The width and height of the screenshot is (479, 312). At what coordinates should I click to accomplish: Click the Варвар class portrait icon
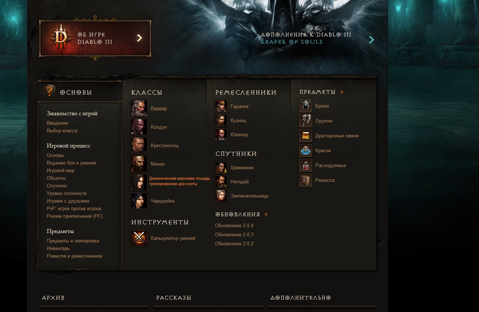[x=139, y=108]
